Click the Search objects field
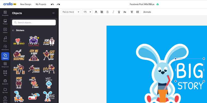The height and width of the screenshot is (103, 207). click(34, 22)
